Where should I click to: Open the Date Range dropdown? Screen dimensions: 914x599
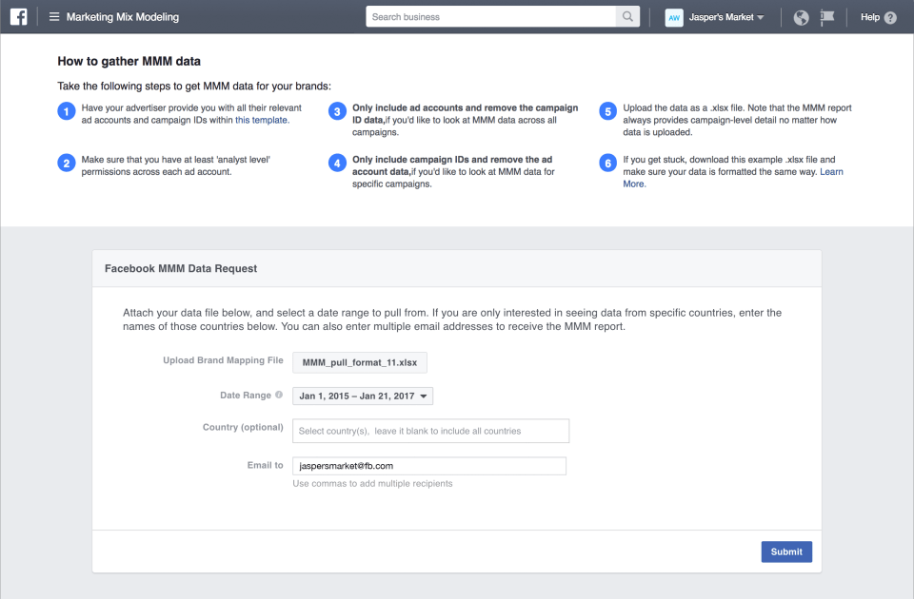point(363,396)
